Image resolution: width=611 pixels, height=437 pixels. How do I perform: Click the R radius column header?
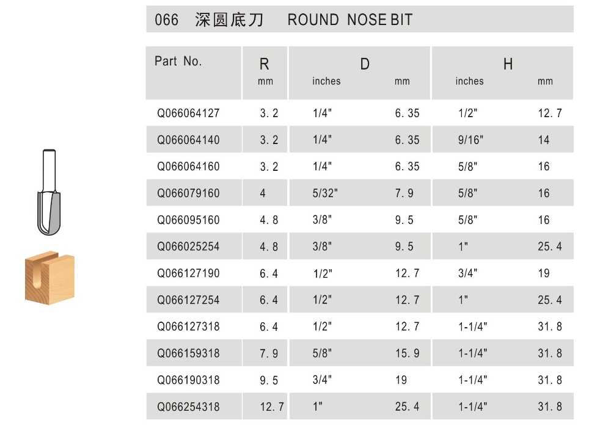pyautogui.click(x=265, y=64)
